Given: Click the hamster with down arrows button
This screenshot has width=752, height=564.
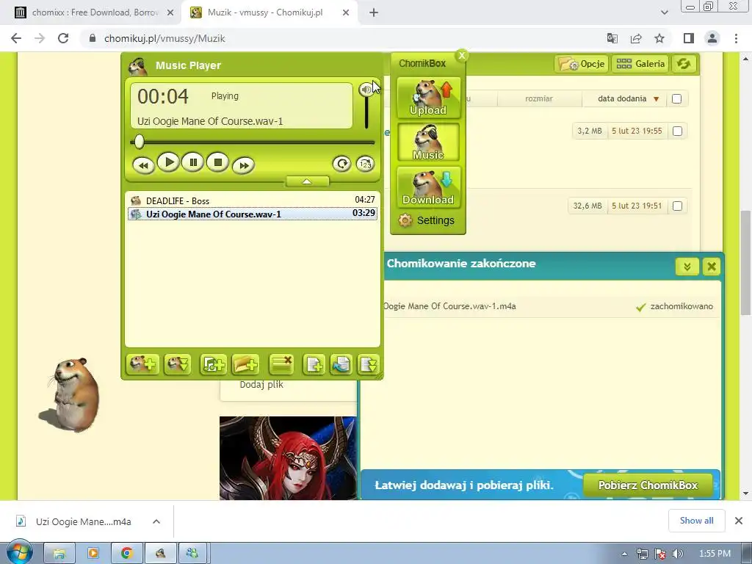Looking at the screenshot, I should coord(178,364).
